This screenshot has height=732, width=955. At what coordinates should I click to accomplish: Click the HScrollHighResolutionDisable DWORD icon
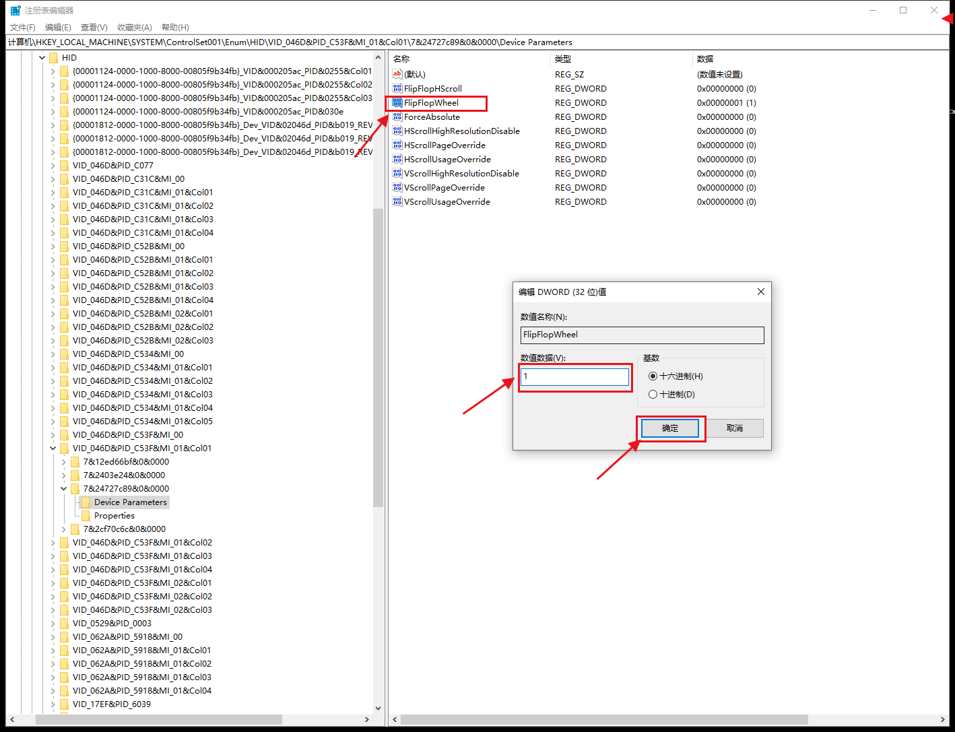(x=397, y=131)
